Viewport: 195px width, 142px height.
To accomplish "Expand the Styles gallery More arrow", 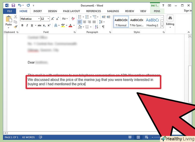I will 162,26.
